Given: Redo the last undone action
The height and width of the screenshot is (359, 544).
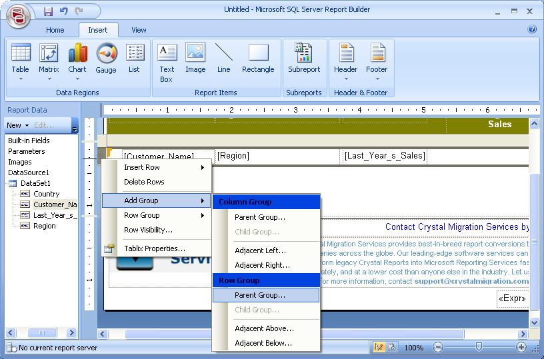Looking at the screenshot, I should point(79,11).
